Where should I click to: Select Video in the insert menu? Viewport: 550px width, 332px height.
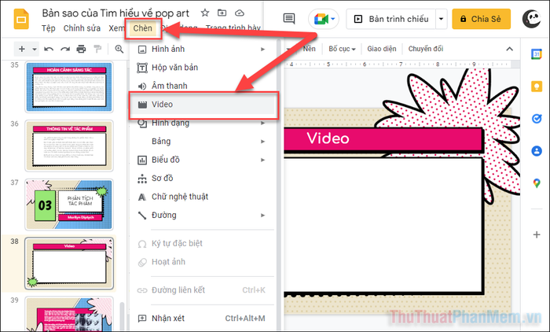(202, 105)
